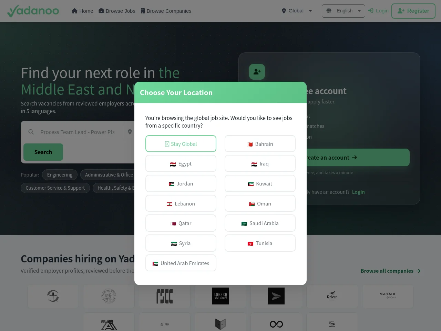Open the MACAIR company logo card
The height and width of the screenshot is (331, 441).
(x=388, y=296)
